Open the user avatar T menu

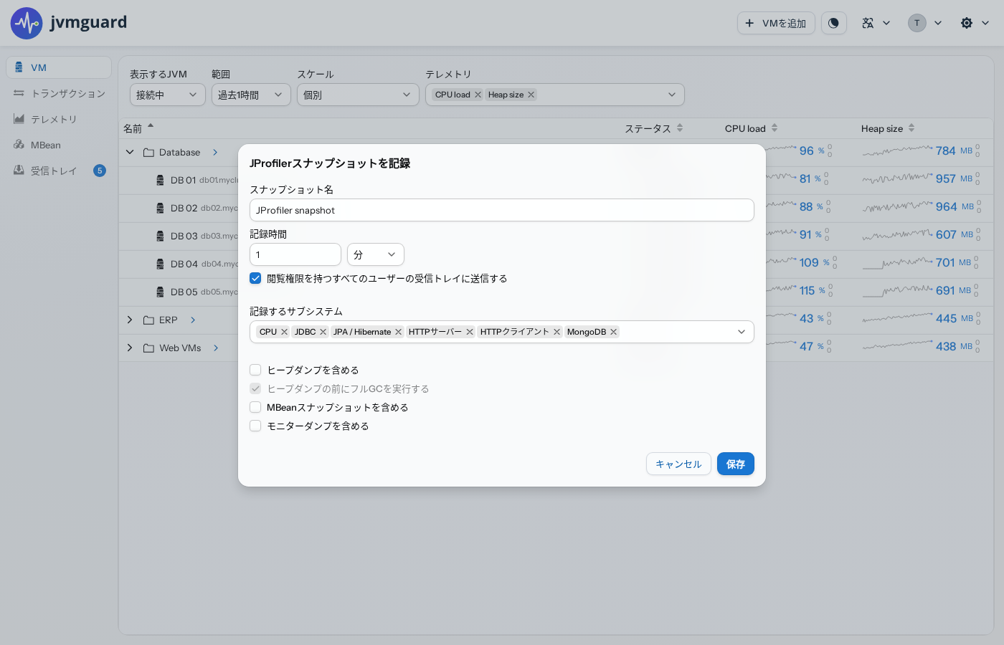[x=924, y=23]
